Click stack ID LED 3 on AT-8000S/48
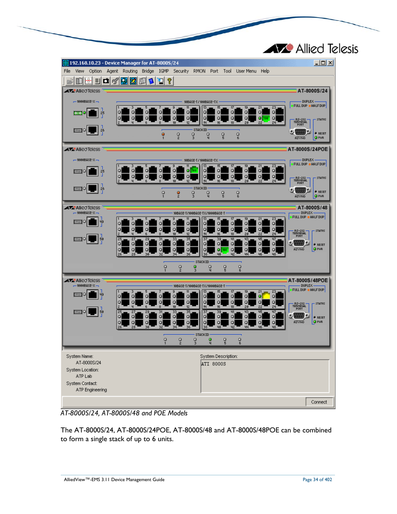The width and height of the screenshot is (397, 514). click(x=195, y=266)
